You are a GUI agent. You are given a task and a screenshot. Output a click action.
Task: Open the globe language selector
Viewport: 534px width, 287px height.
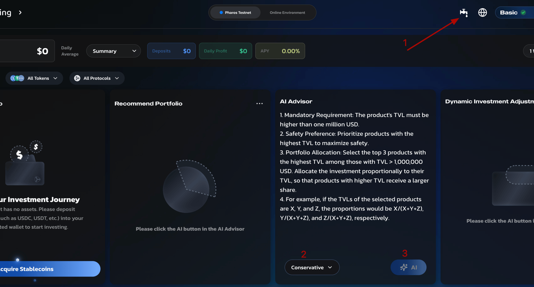point(483,12)
